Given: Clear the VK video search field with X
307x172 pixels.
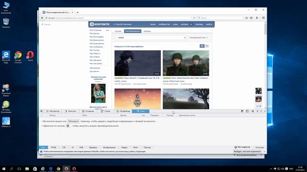Looking at the screenshot, I should [185, 37].
